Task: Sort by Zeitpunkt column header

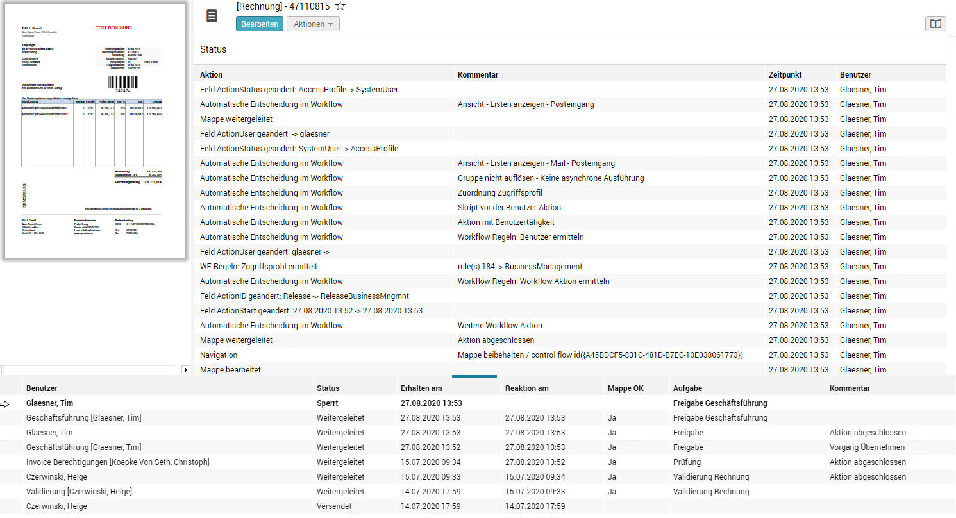Action: (x=785, y=75)
